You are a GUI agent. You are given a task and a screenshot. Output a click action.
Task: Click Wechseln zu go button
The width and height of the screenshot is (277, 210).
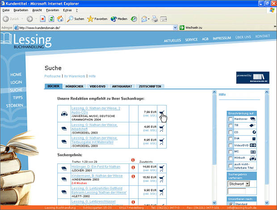pyautogui.click(x=191, y=28)
